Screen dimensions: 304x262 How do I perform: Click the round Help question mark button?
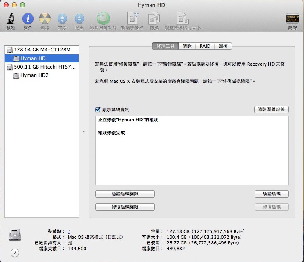tap(15, 253)
